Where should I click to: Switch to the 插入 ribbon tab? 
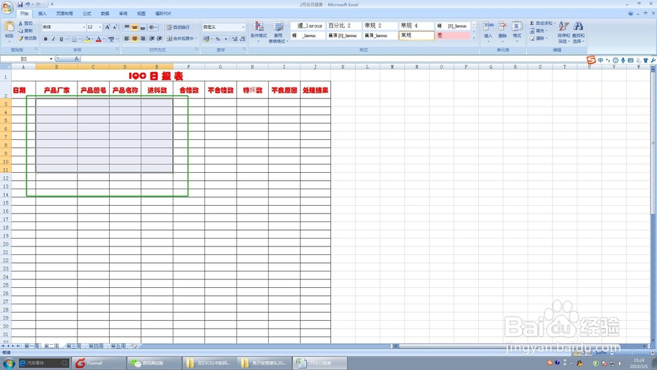click(x=42, y=13)
